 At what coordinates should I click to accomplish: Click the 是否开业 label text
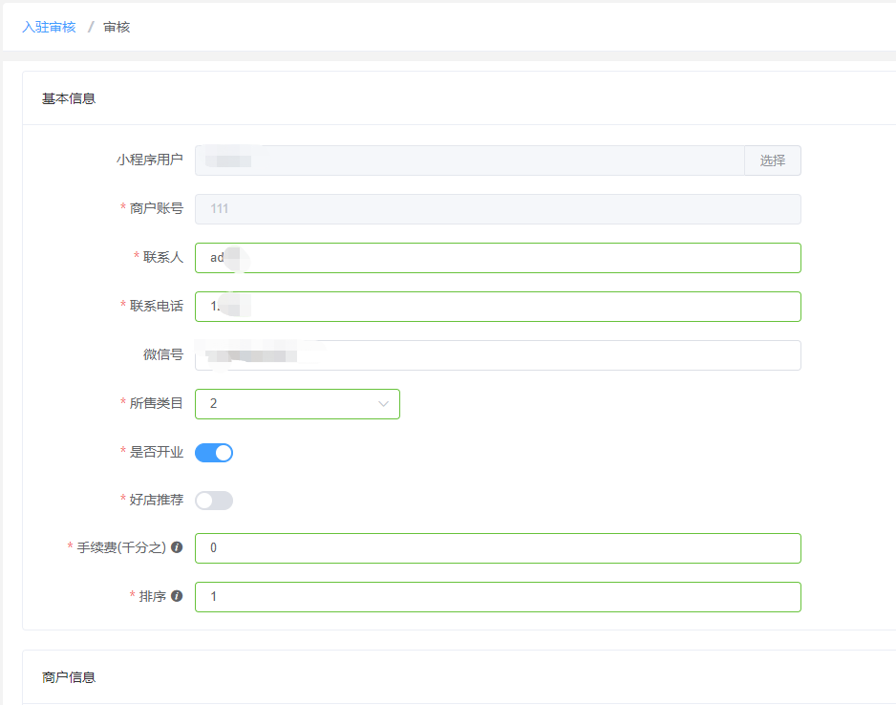(x=156, y=452)
